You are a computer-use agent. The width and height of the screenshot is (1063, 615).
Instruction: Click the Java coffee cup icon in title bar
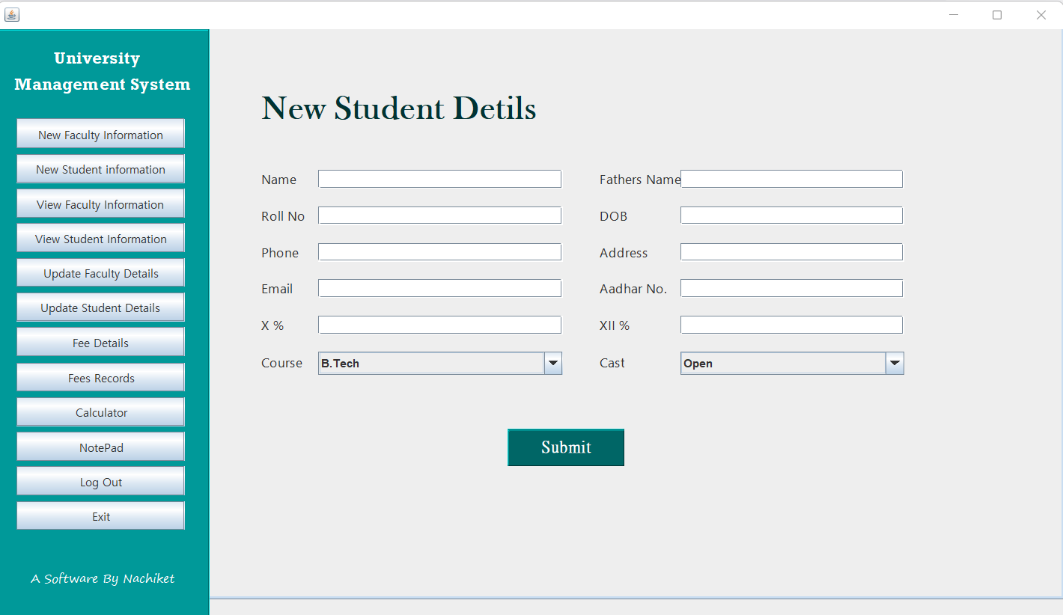tap(11, 14)
